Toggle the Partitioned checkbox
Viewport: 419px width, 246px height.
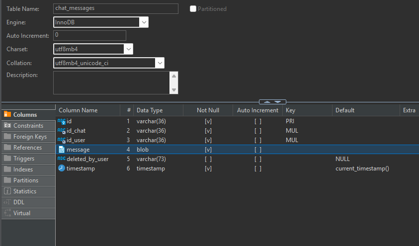click(193, 9)
